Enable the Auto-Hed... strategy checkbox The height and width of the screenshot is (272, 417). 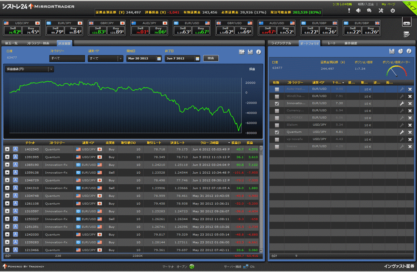click(x=277, y=89)
